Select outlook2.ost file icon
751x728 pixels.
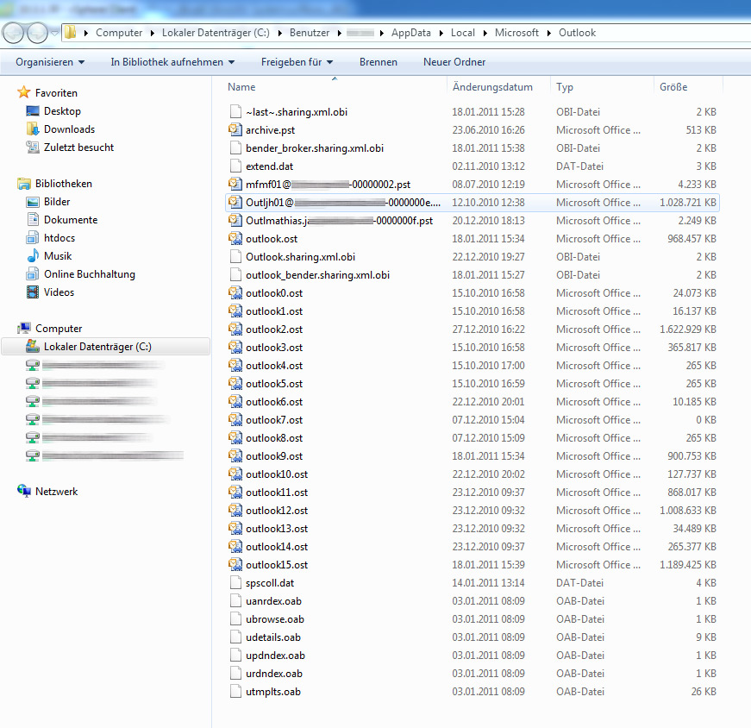(x=235, y=329)
